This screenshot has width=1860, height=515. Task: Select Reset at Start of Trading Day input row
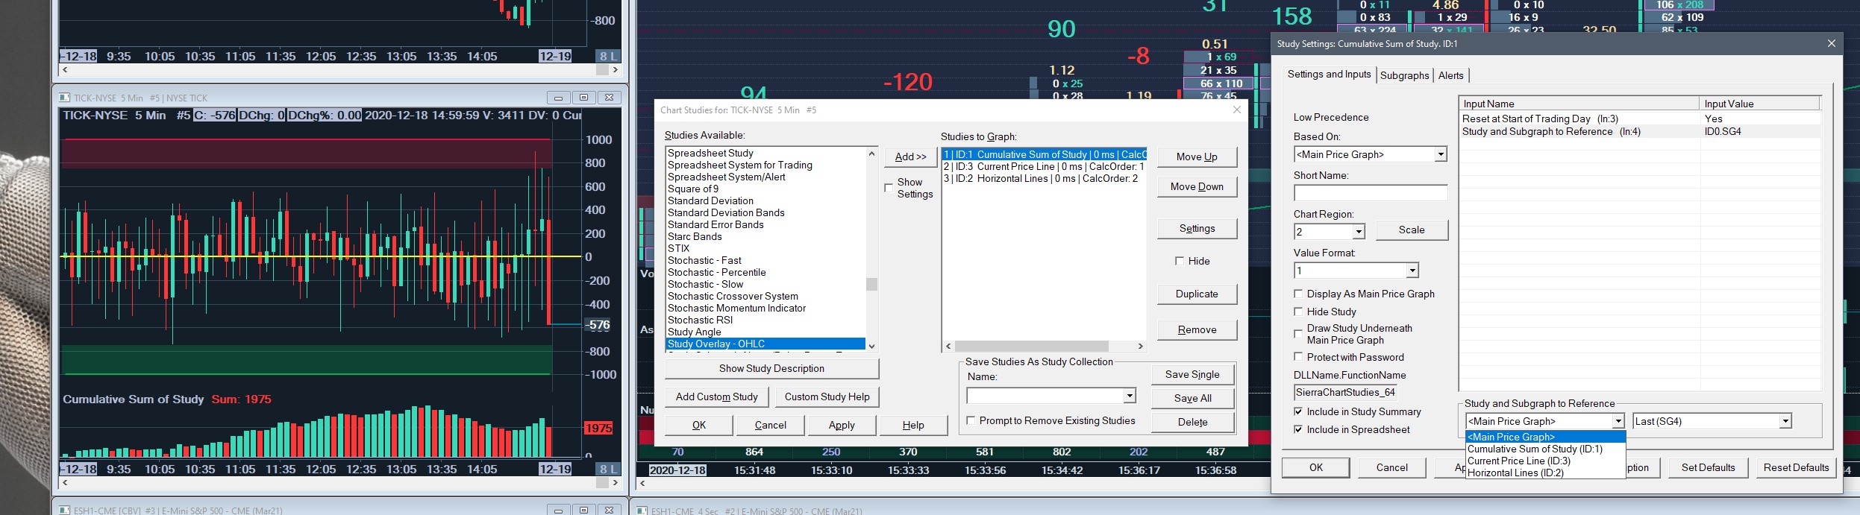coord(1640,119)
